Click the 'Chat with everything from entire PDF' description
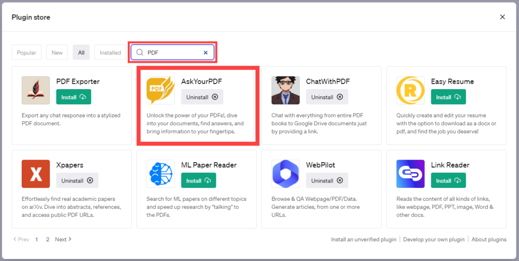The height and width of the screenshot is (261, 519). click(x=319, y=123)
